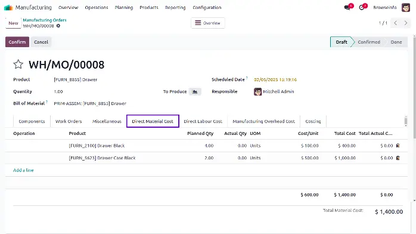416x234 pixels.
Task: Open the gear actions menu beside WH/MO/00008
Action: (58, 26)
